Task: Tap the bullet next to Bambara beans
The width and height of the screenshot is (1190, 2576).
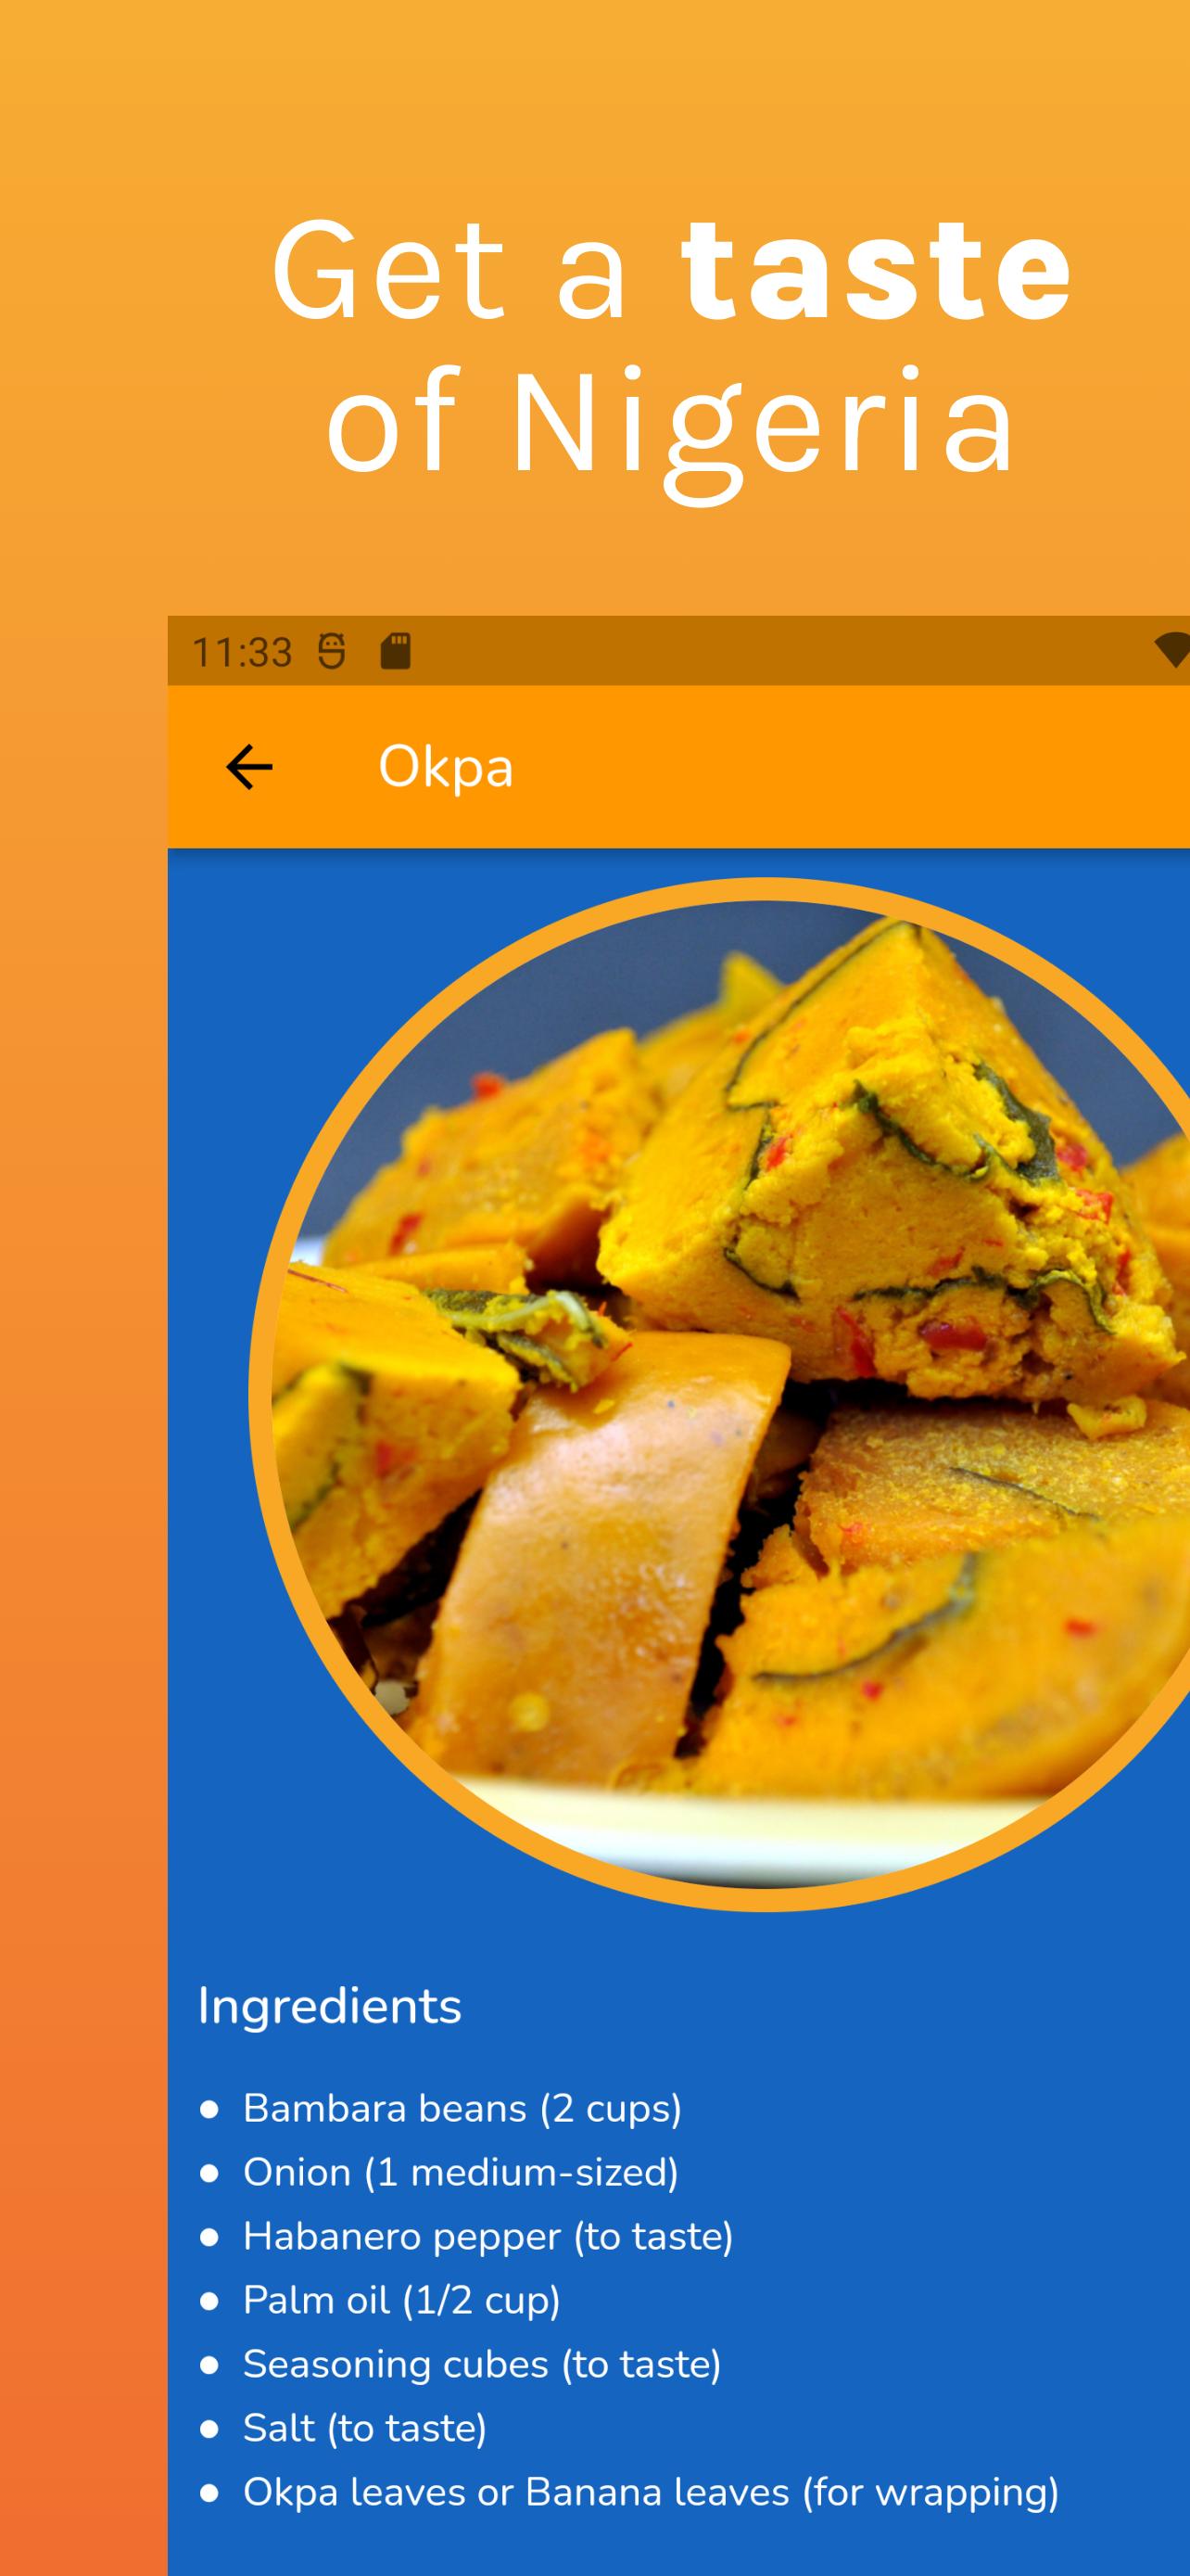Action: click(x=209, y=2109)
